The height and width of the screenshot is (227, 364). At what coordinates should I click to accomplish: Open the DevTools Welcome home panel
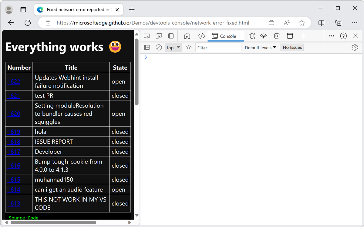click(x=187, y=36)
